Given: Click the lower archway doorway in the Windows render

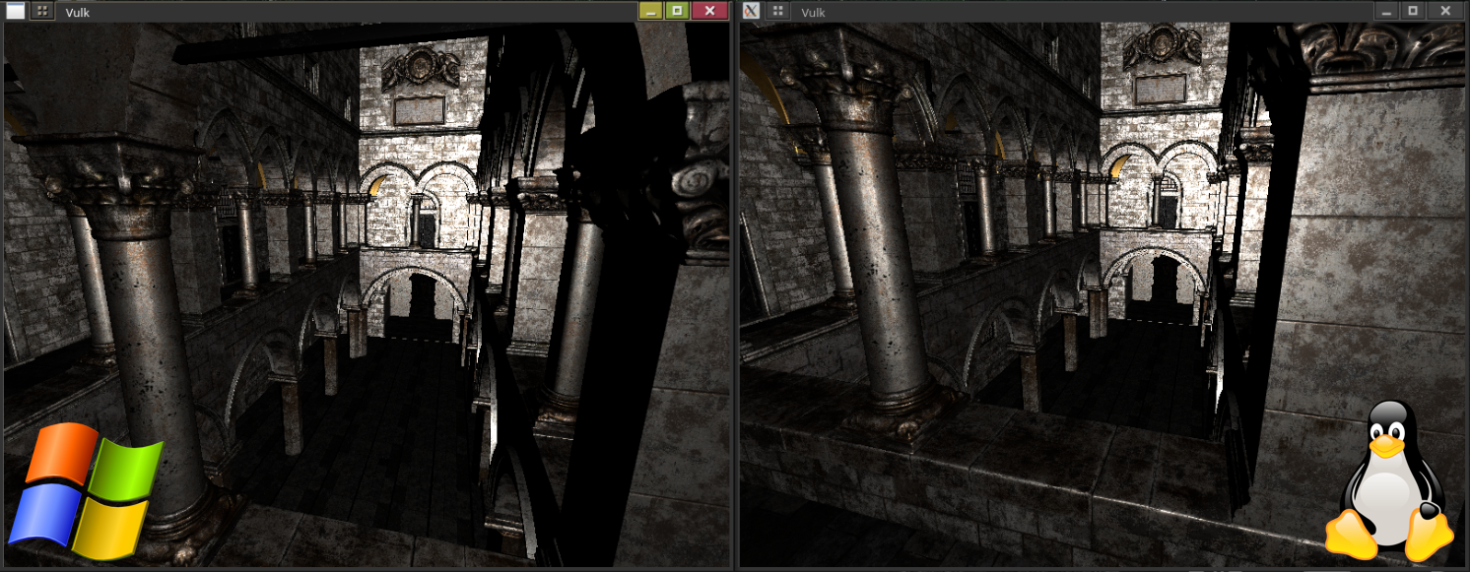Looking at the screenshot, I should pos(420,305).
